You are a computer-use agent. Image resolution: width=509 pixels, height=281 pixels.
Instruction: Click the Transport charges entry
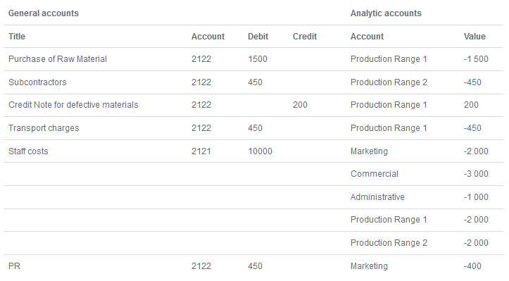[x=44, y=128]
